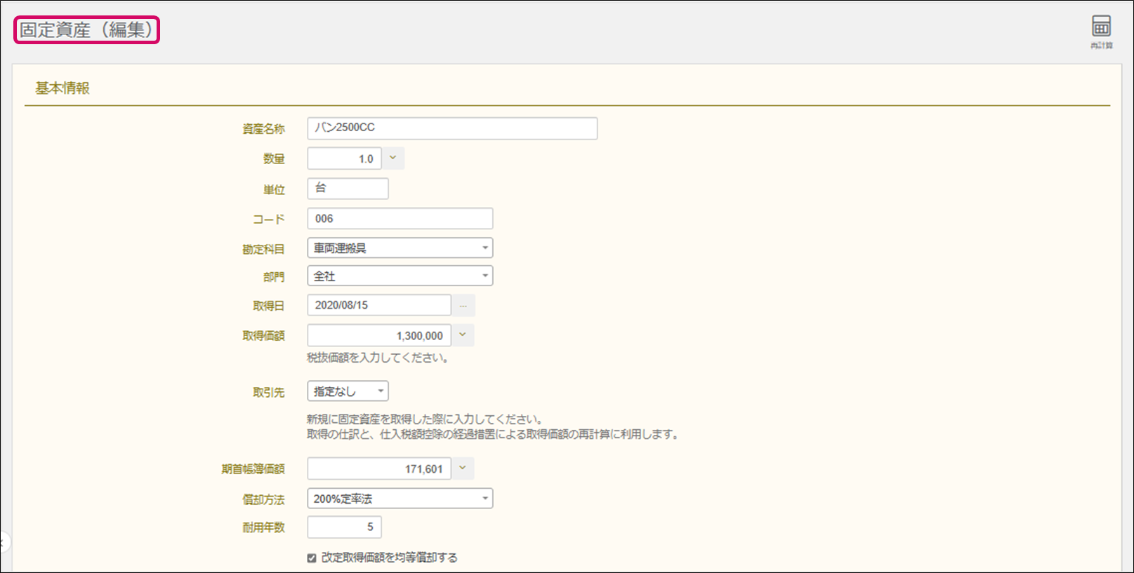Click the 基本情報 section header
Screen dimensions: 1134x573
[x=62, y=88]
